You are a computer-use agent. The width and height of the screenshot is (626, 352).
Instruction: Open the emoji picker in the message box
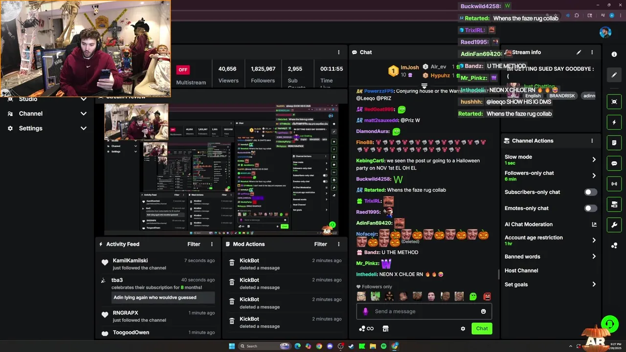coord(483,311)
